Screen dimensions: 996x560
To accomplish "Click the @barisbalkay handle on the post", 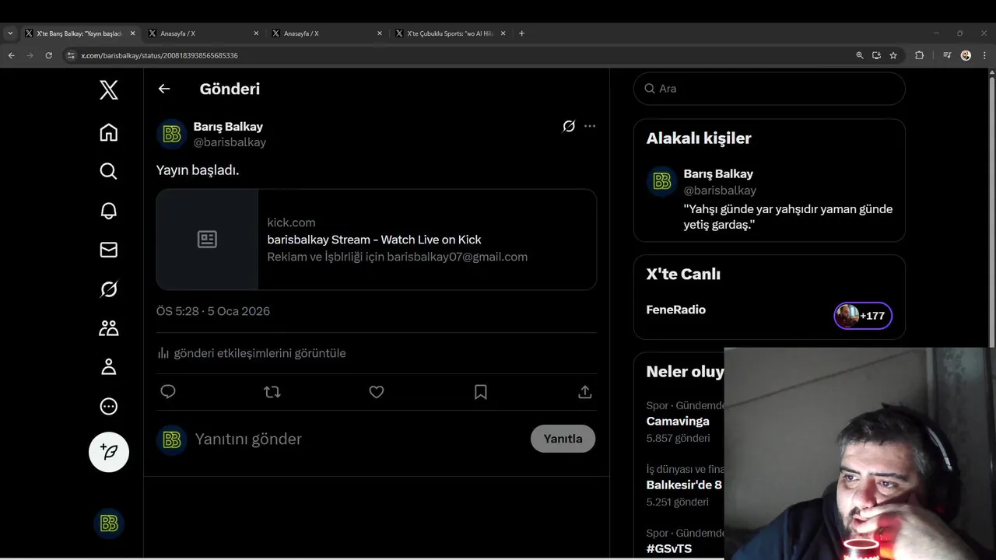I will (x=230, y=142).
